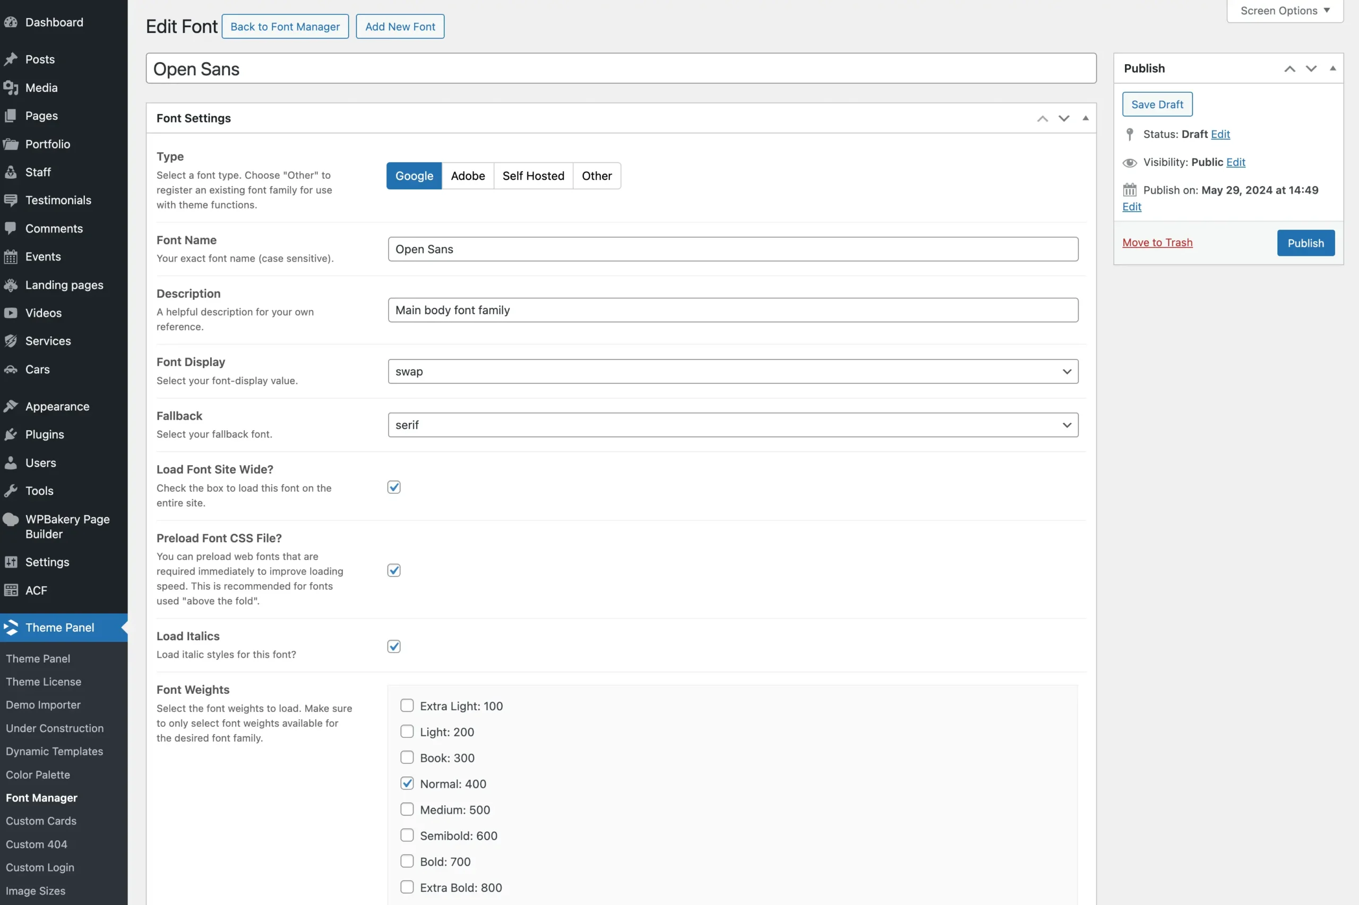The height and width of the screenshot is (905, 1359).
Task: Click the Description text field
Action: [733, 310]
